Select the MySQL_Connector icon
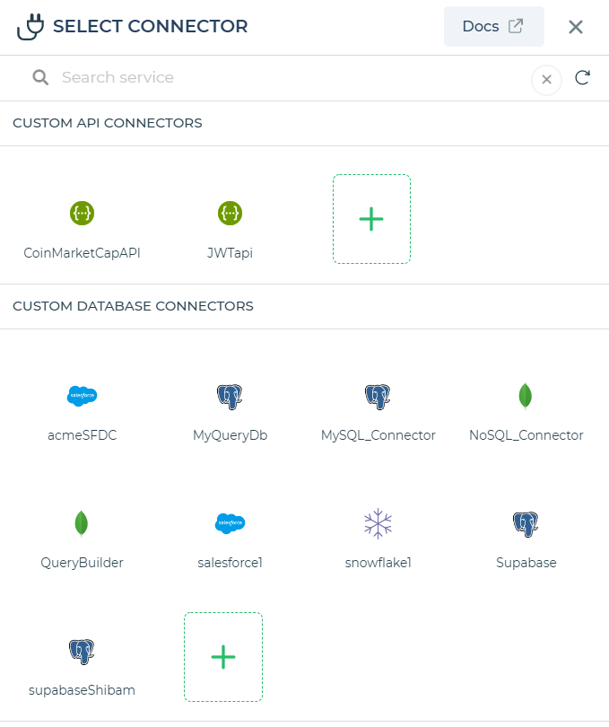609x727 pixels. pyautogui.click(x=378, y=396)
